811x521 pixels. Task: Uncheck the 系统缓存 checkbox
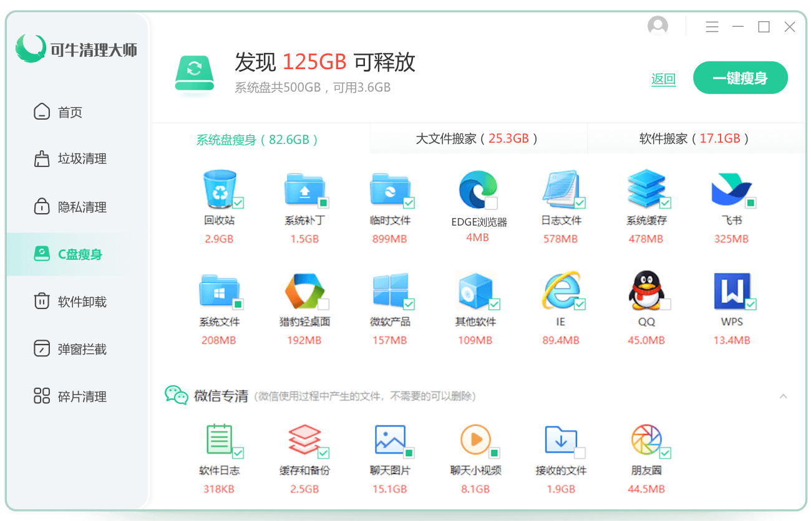[665, 203]
